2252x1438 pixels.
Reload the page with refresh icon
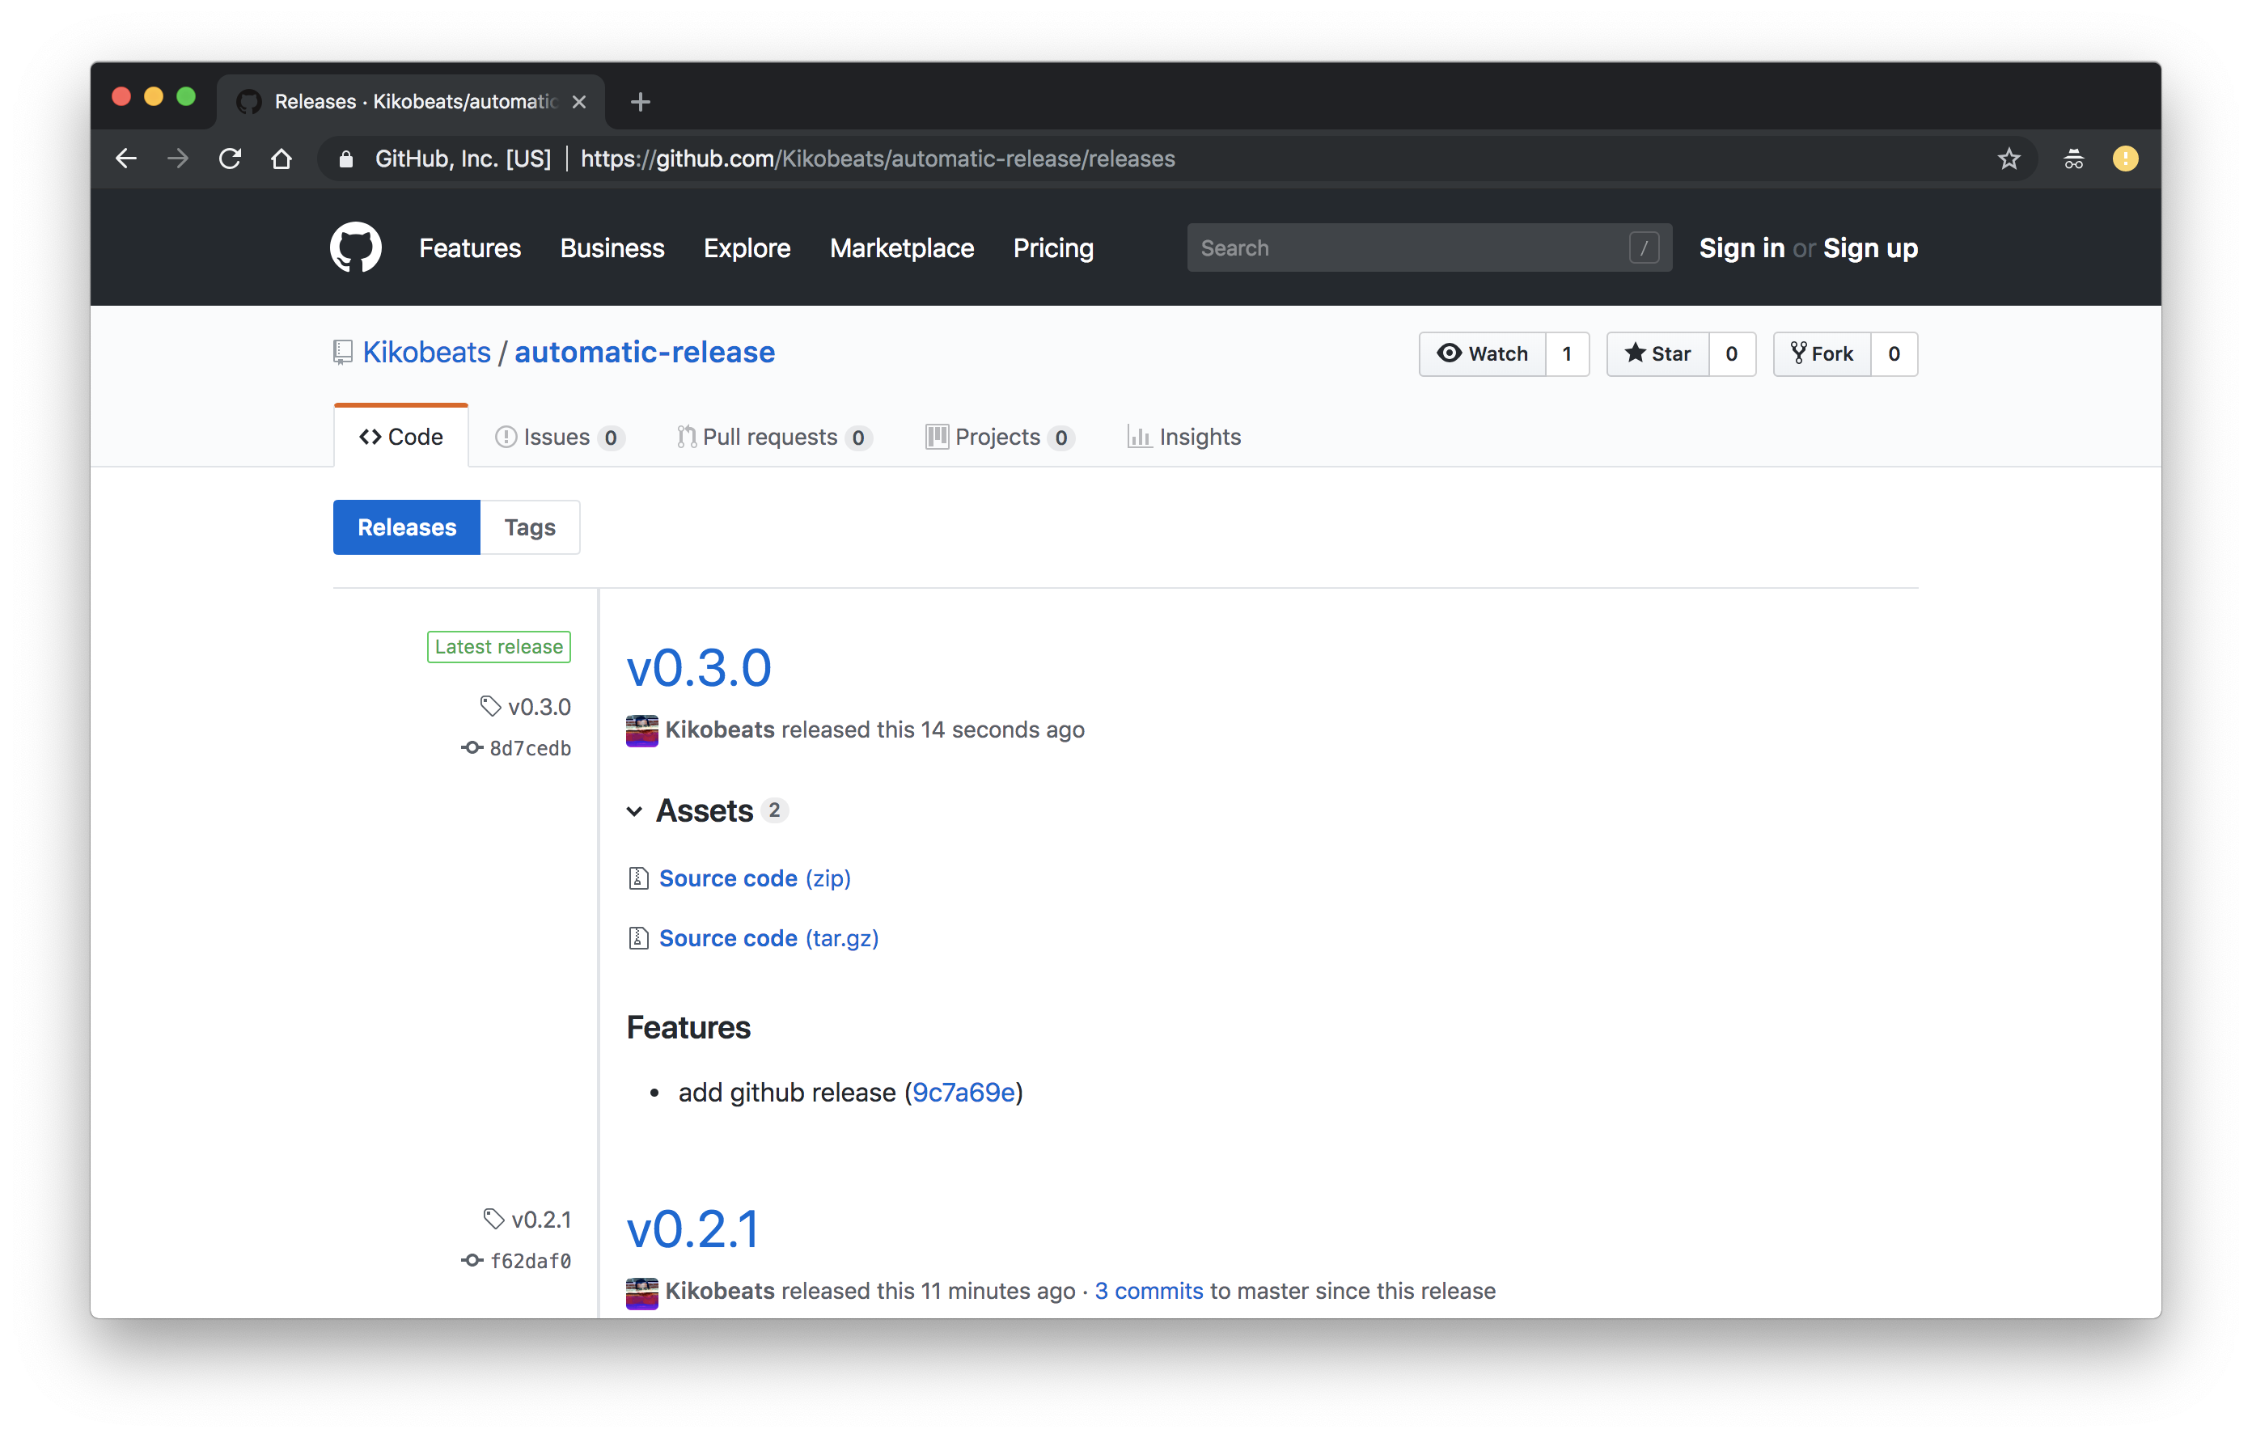pos(230,159)
